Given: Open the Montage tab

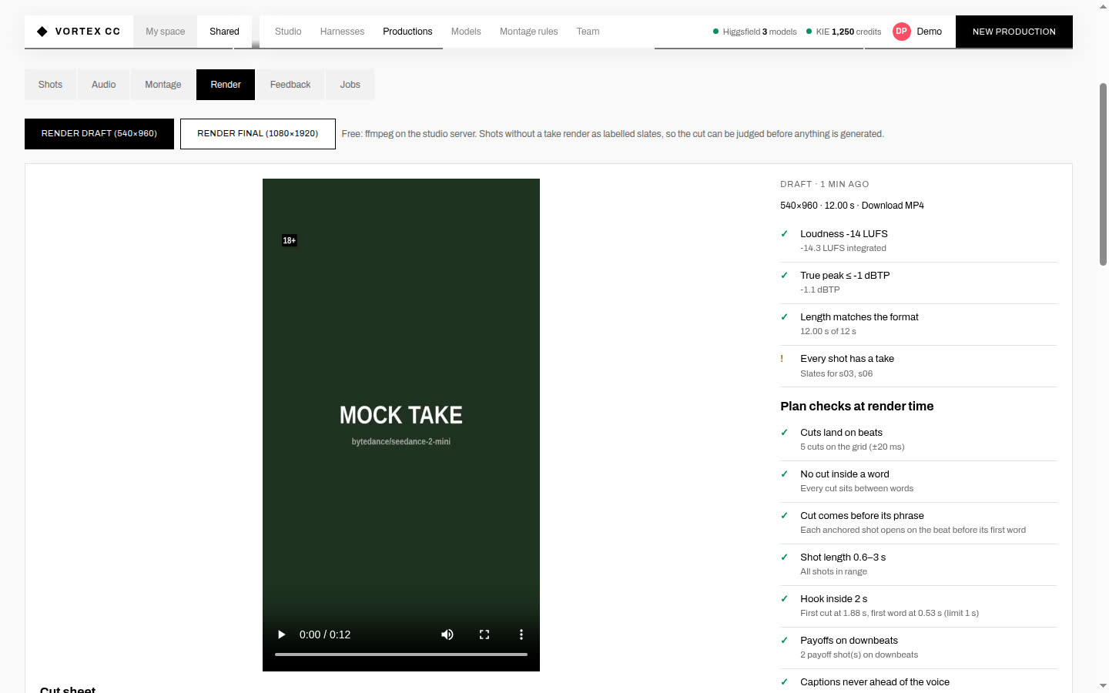Looking at the screenshot, I should pyautogui.click(x=163, y=85).
